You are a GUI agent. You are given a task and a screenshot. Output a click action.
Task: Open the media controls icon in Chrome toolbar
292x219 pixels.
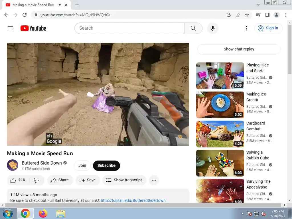click(x=258, y=15)
